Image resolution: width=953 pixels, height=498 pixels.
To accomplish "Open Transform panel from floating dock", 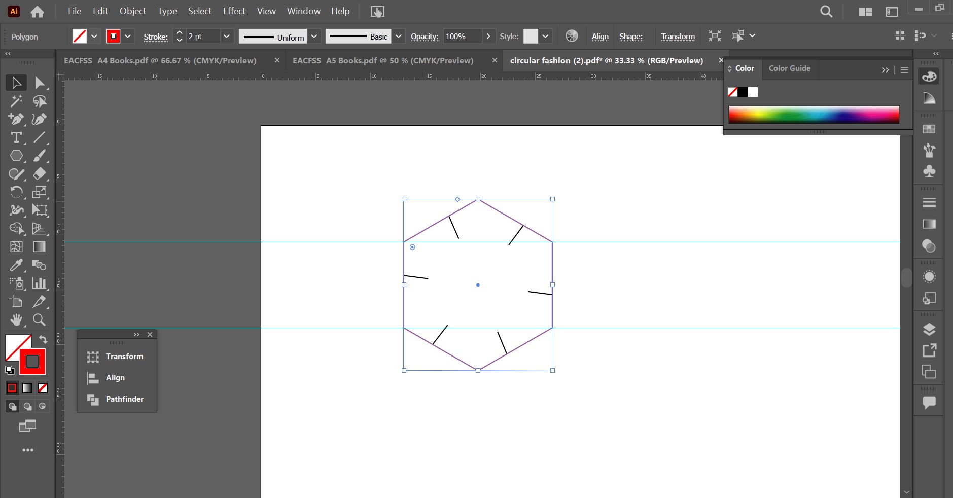I will (x=117, y=357).
